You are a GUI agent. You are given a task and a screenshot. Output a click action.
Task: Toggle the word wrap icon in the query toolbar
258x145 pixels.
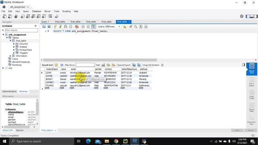[146, 27]
